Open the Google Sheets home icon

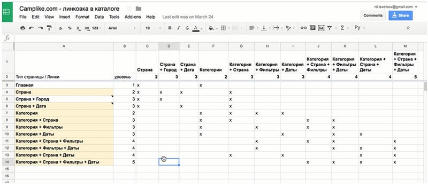[x=7, y=12]
